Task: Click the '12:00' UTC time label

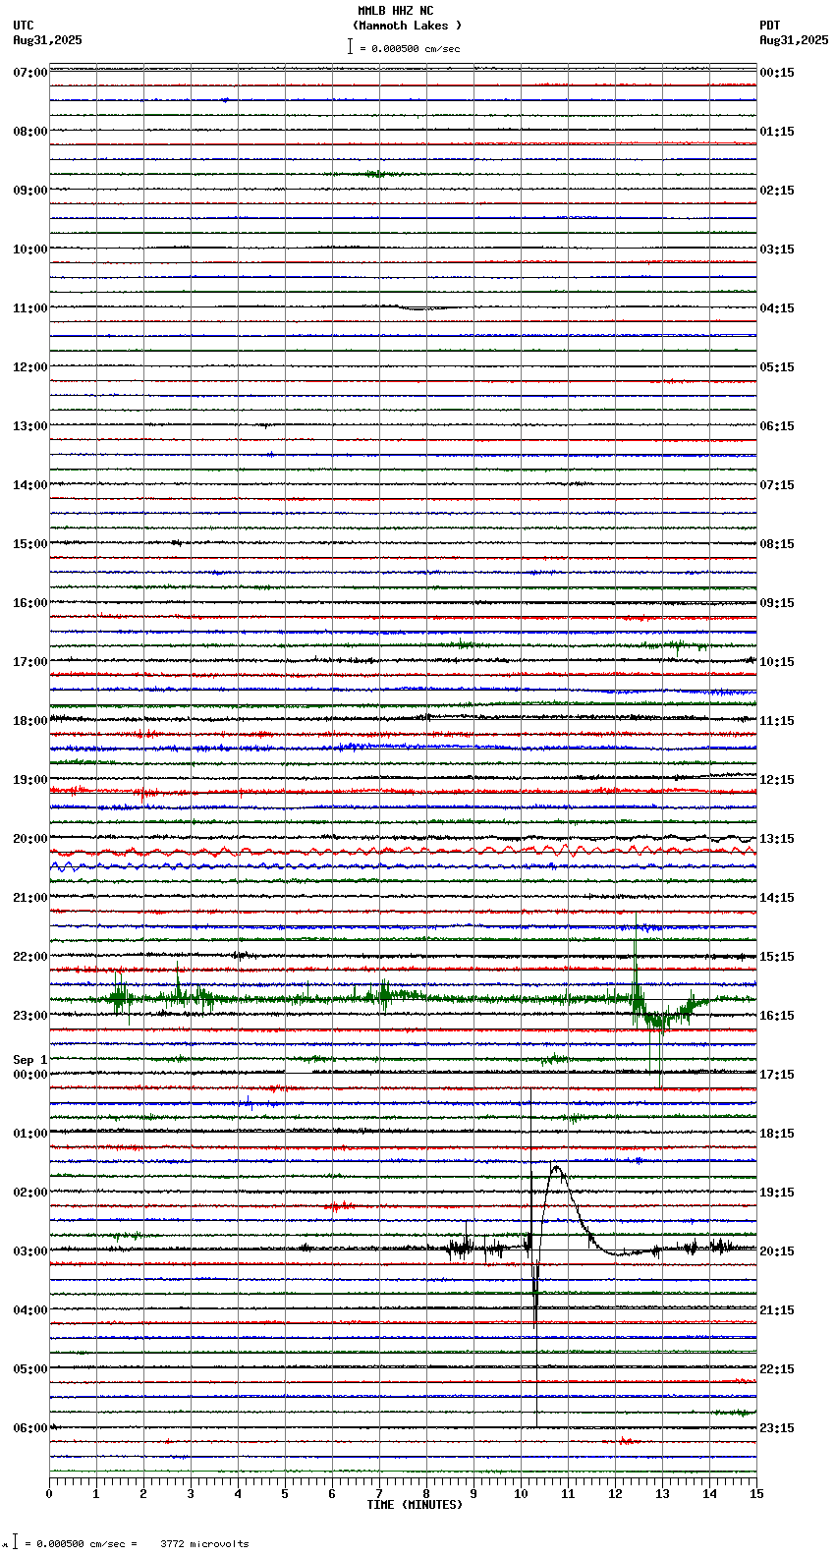Action: 30,367
